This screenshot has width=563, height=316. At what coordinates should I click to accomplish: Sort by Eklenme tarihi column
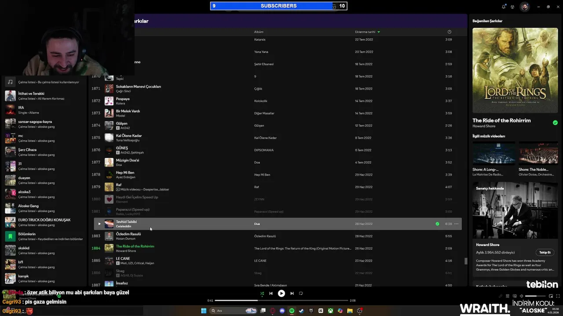[367, 32]
